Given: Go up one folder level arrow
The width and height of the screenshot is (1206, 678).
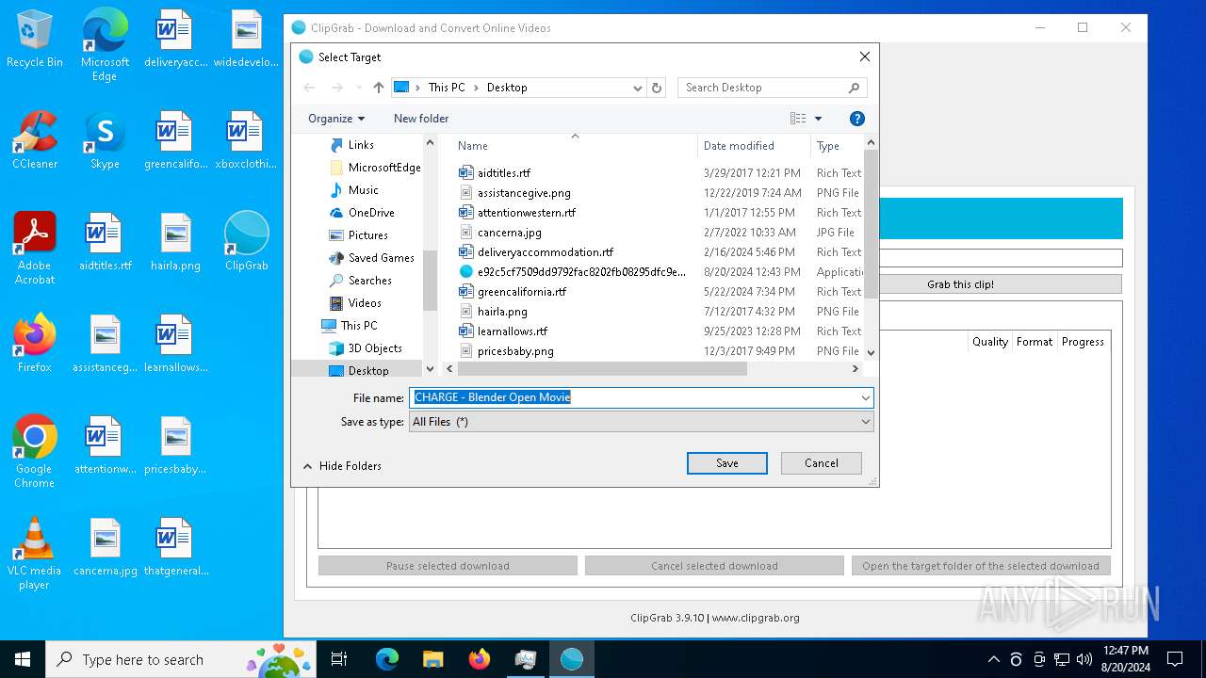Looking at the screenshot, I should 378,88.
